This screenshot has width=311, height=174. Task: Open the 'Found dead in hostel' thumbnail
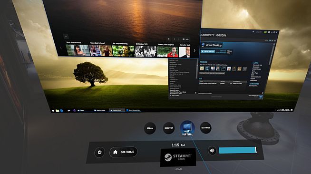[x=100, y=50]
